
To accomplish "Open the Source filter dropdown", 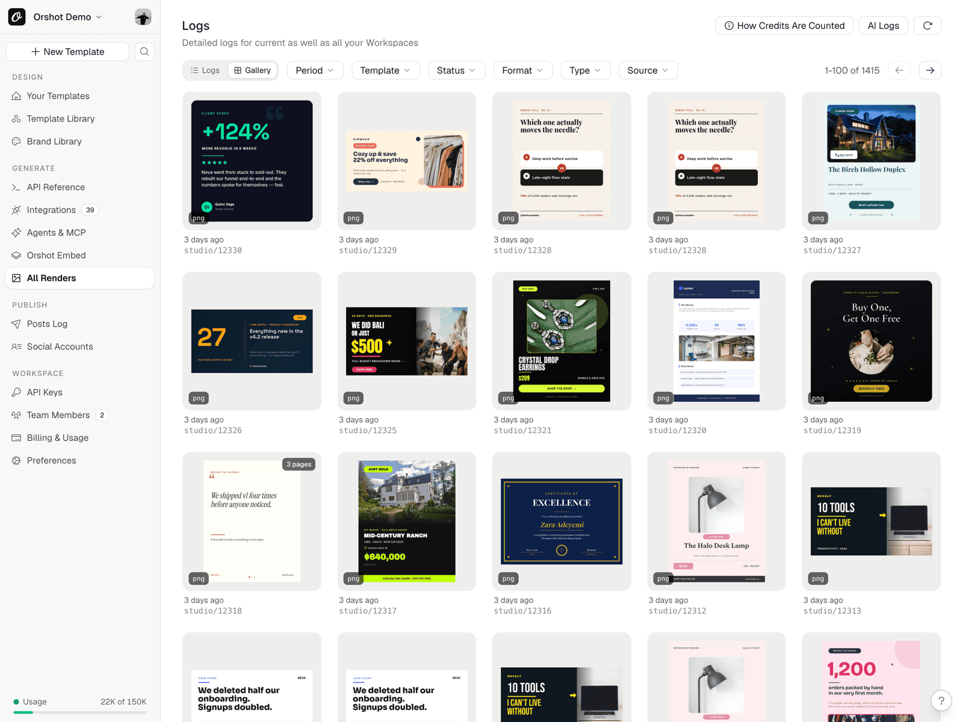I will pos(648,70).
